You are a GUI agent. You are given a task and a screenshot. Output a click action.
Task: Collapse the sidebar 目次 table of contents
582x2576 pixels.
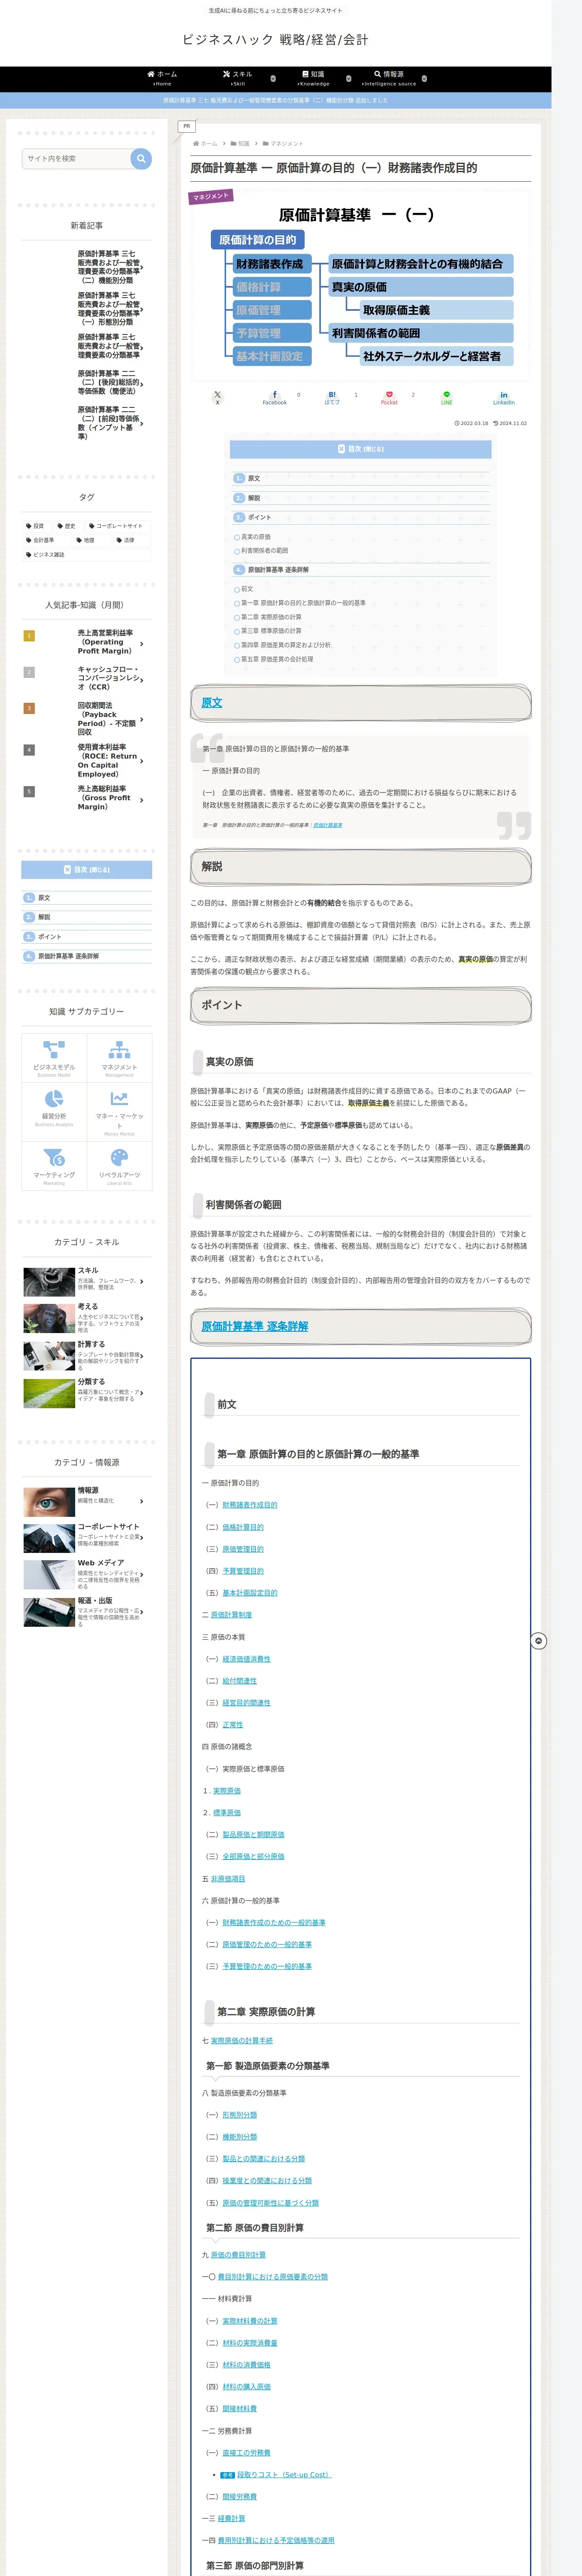pos(87,870)
